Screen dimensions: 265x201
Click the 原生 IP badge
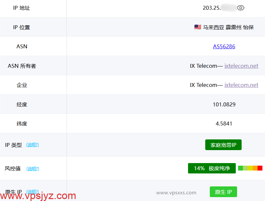pos(223,192)
